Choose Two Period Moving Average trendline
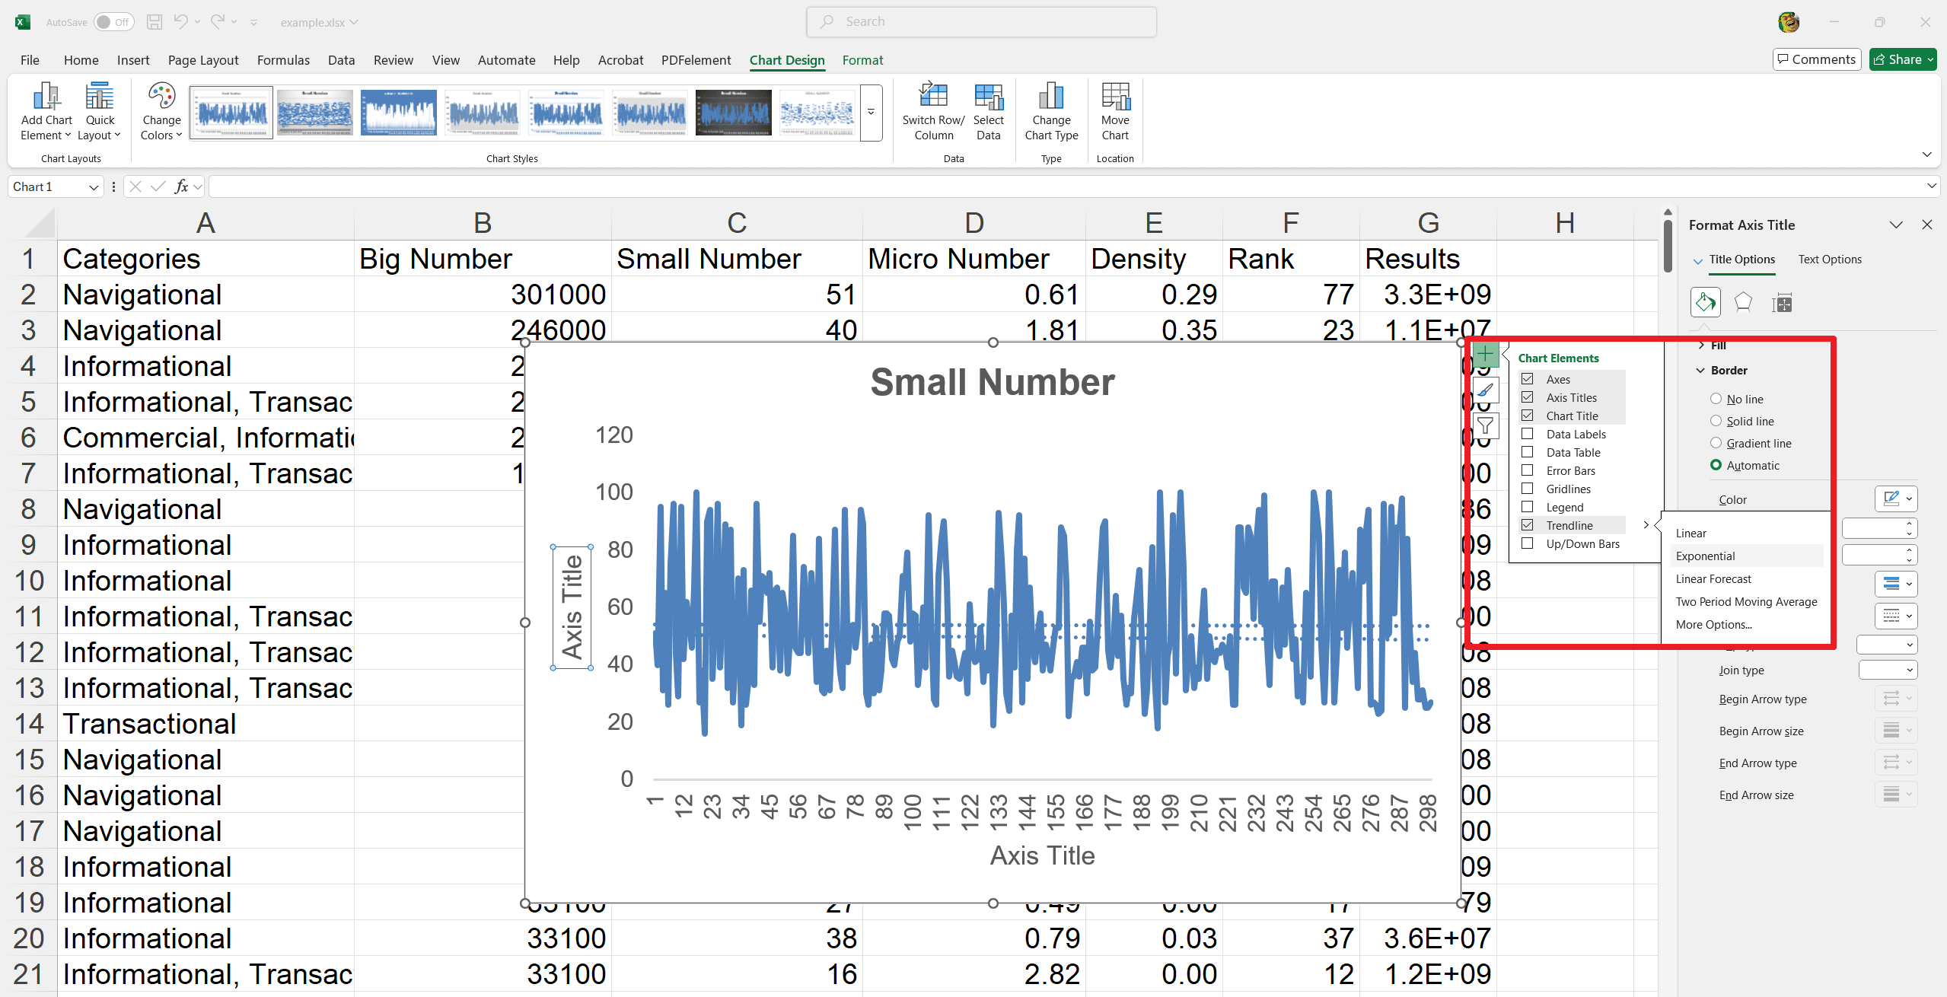Viewport: 1947px width, 997px height. (1746, 601)
